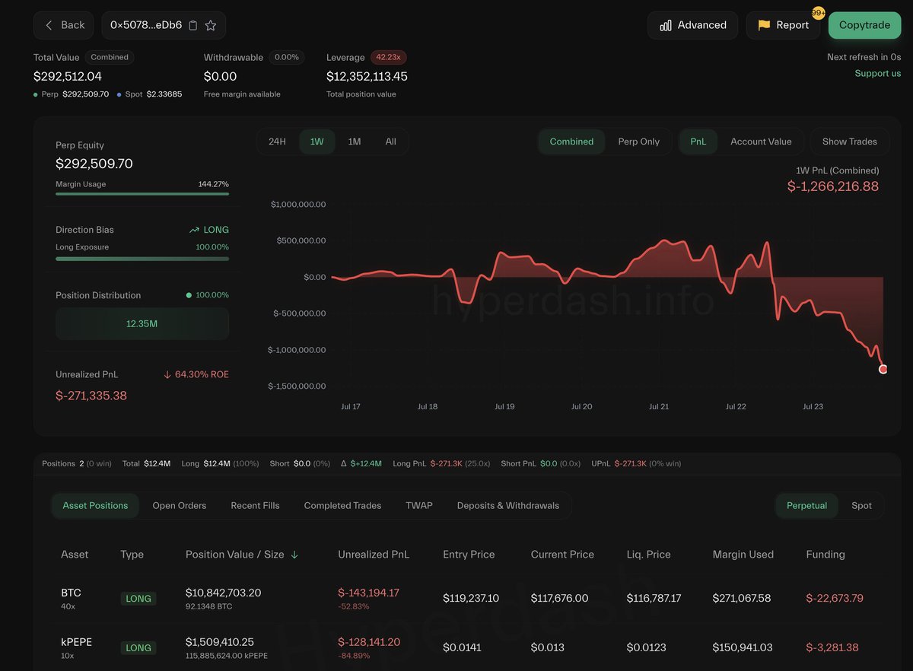
Task: Click the down arrow beside 64.30% ROE
Action: 167,374
